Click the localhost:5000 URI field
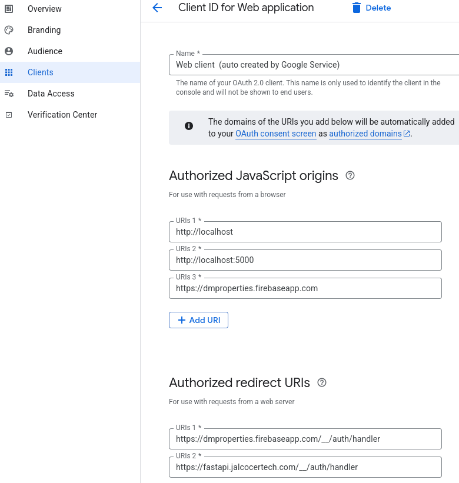Viewport: 459px width, 483px height. pyautogui.click(x=305, y=260)
